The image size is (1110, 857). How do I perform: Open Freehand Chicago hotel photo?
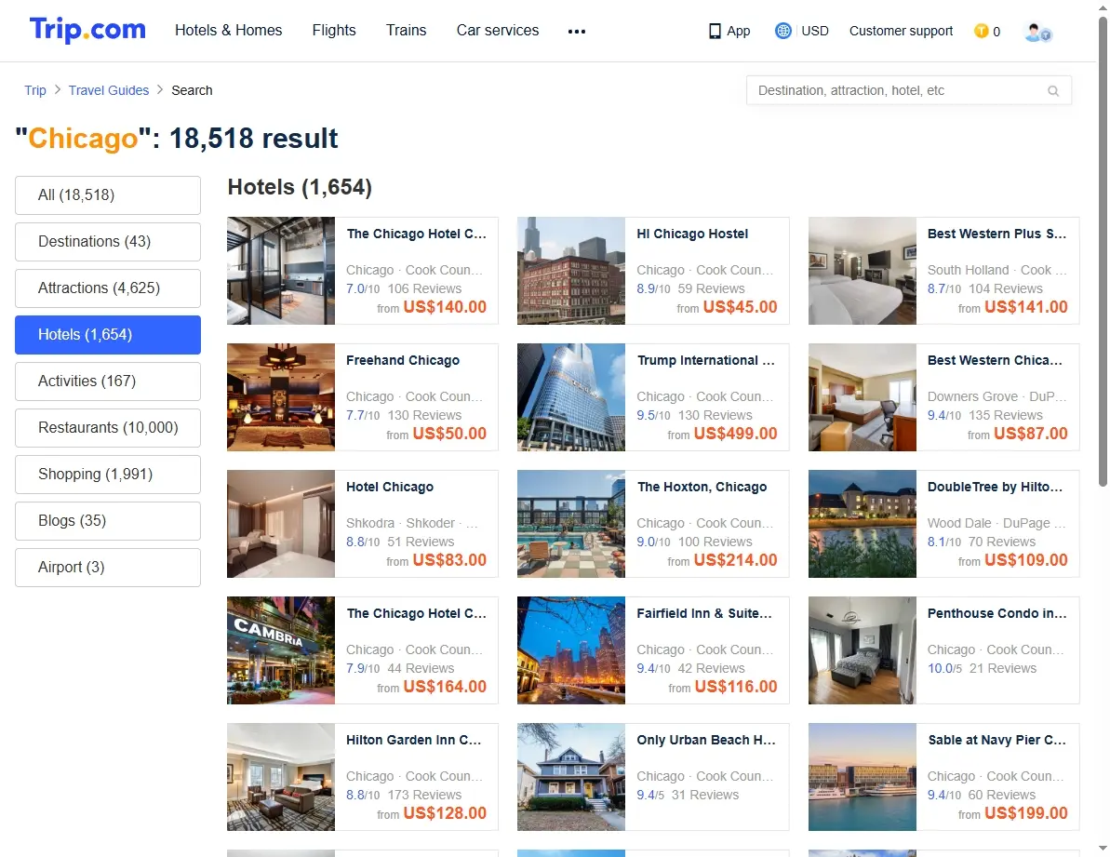coord(281,397)
